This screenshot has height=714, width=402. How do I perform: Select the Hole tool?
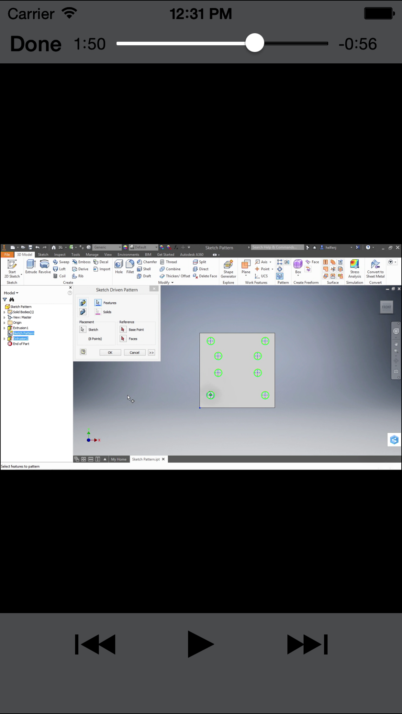(x=119, y=267)
